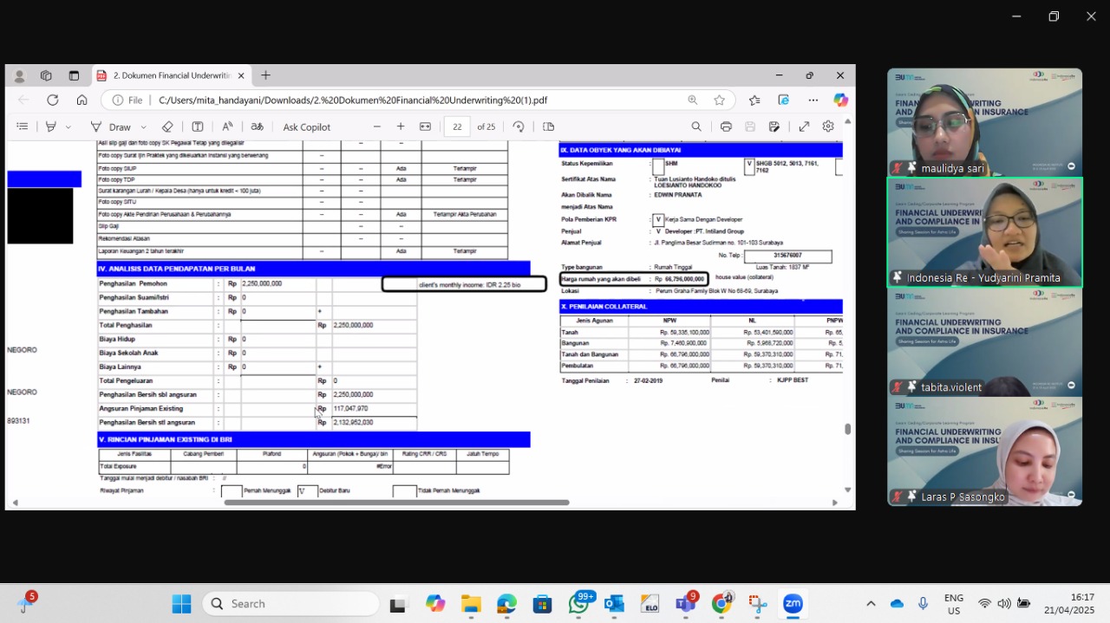Click the horizontal scrollbar of the PDF

pyautogui.click(x=396, y=503)
